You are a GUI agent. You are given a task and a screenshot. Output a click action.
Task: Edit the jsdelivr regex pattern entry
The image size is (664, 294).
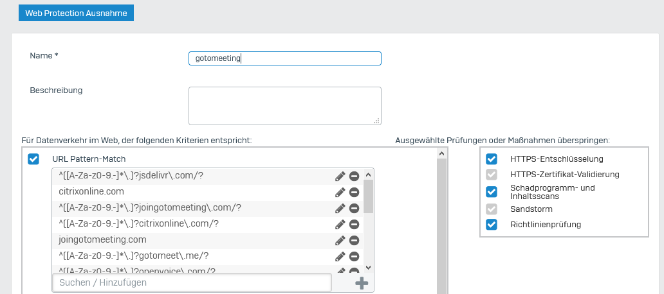click(340, 176)
